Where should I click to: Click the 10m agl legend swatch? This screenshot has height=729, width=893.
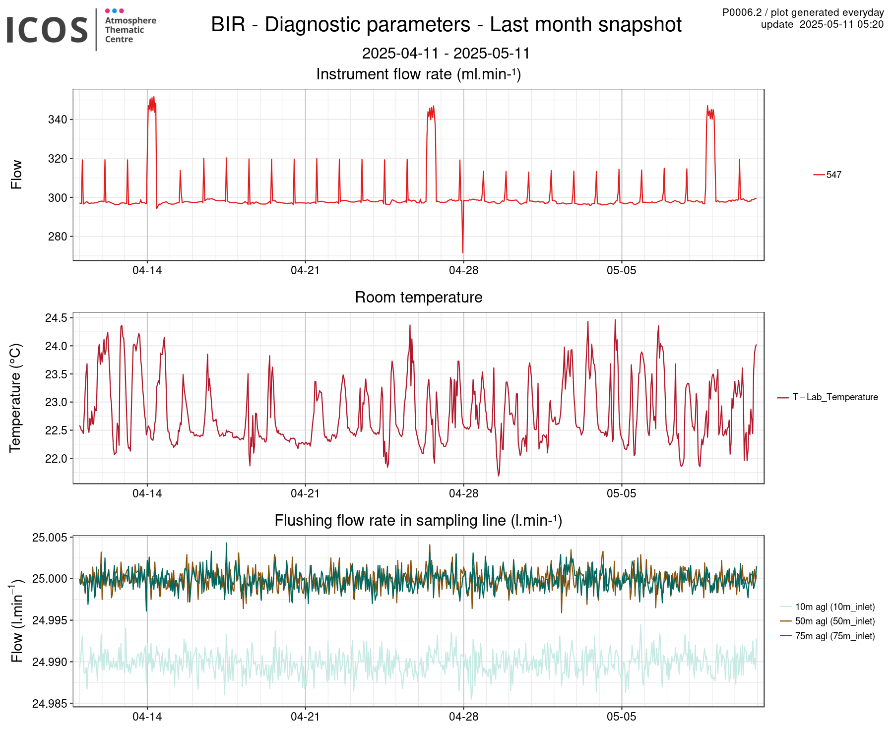(x=786, y=607)
